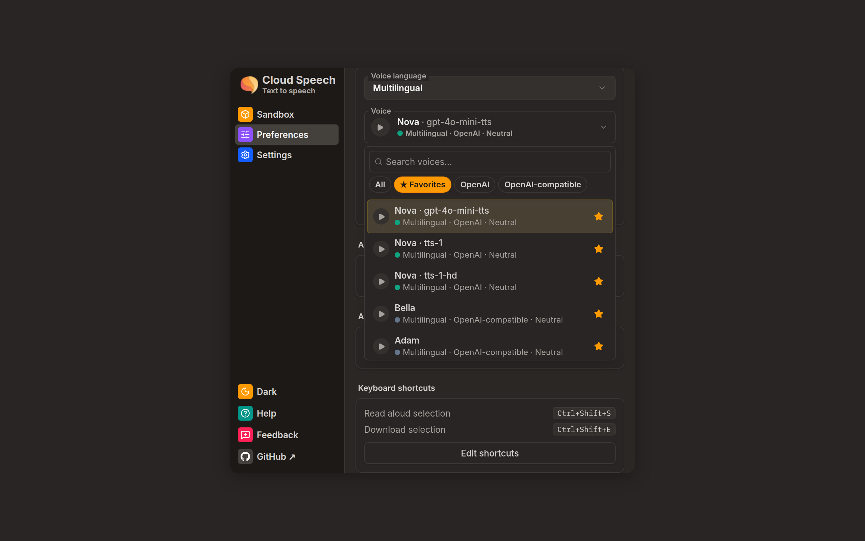The image size is (865, 541).
Task: Play preview of Nova tts-1-hd voice
Action: pyautogui.click(x=381, y=282)
